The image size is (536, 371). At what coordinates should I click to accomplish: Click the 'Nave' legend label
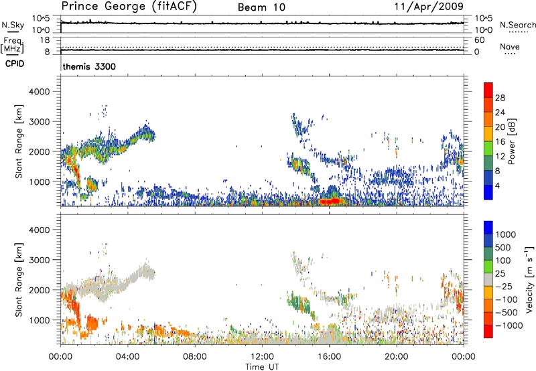tap(510, 46)
